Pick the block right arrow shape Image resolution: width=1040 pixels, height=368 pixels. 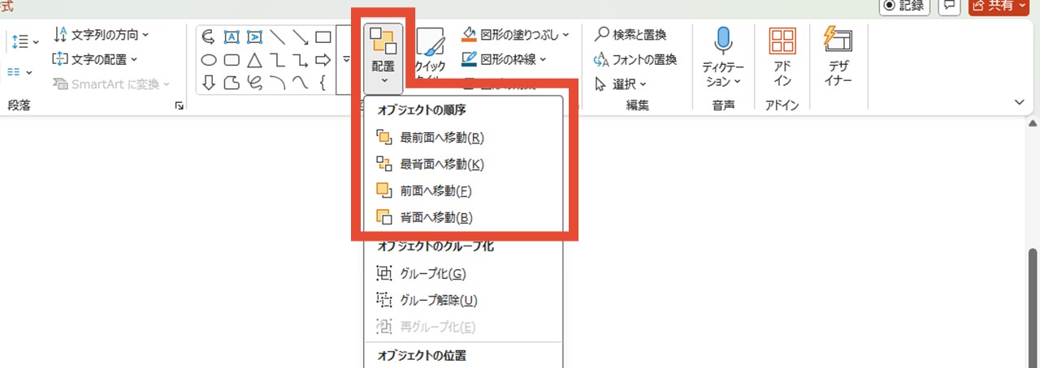[323, 59]
